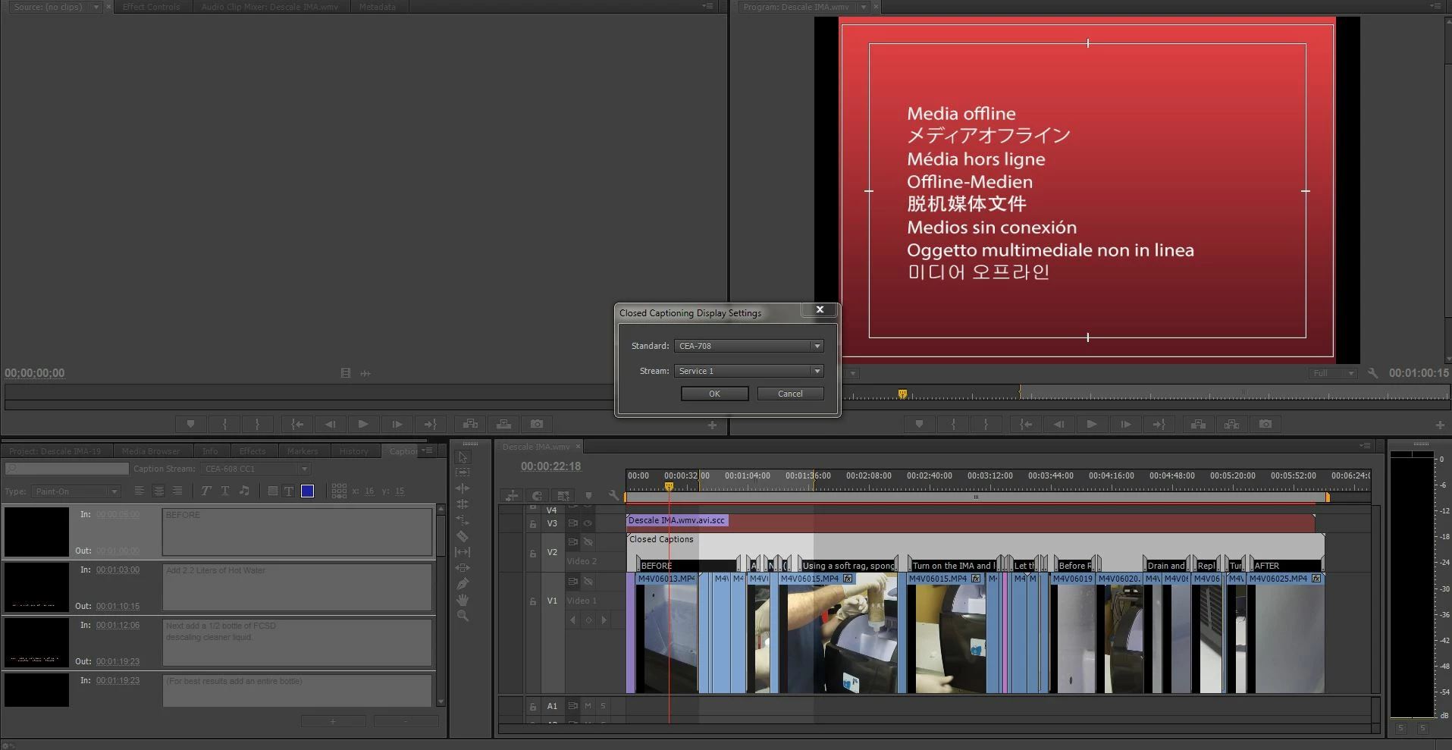
Task: Select the Rate Stretch tool
Action: click(463, 520)
